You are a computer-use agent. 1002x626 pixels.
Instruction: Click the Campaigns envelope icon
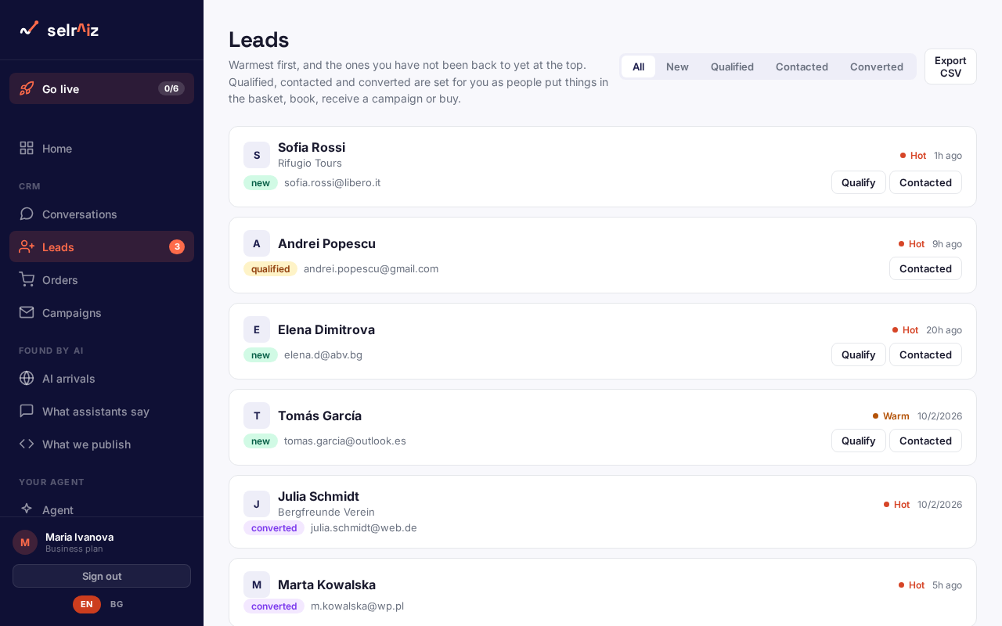(27, 312)
